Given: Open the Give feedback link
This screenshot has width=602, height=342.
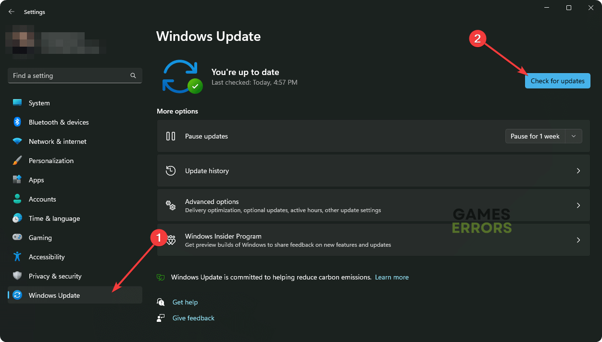Looking at the screenshot, I should pyautogui.click(x=193, y=318).
